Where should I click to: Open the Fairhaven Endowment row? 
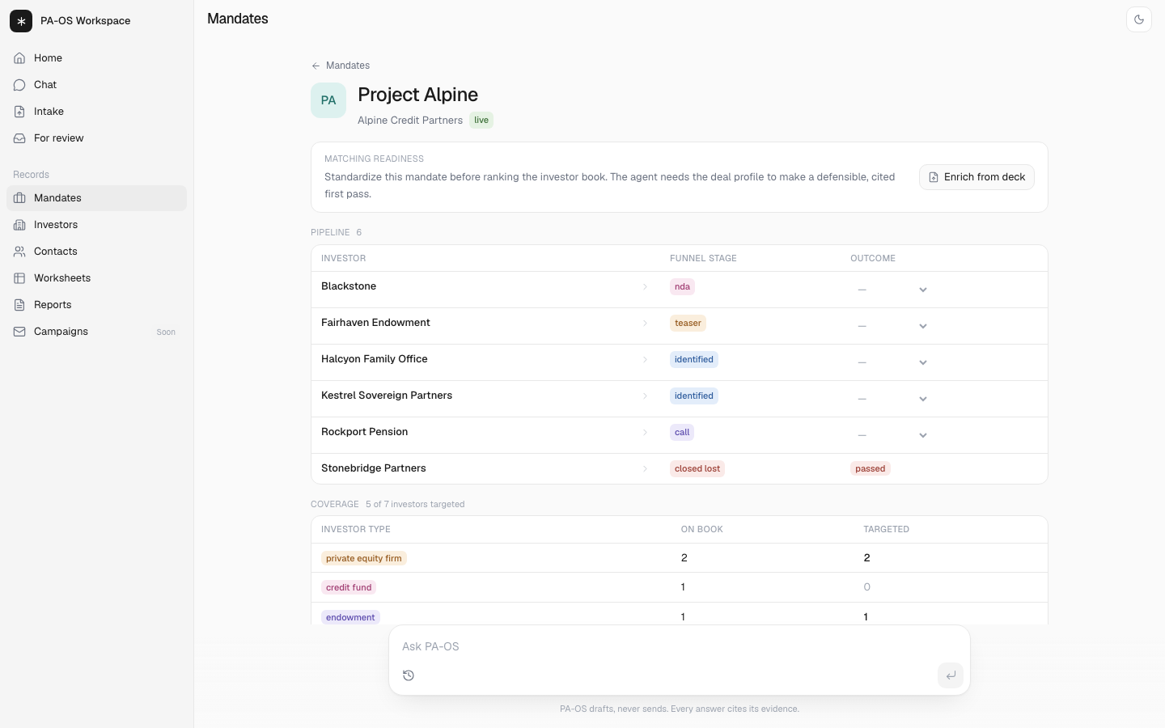click(680, 326)
